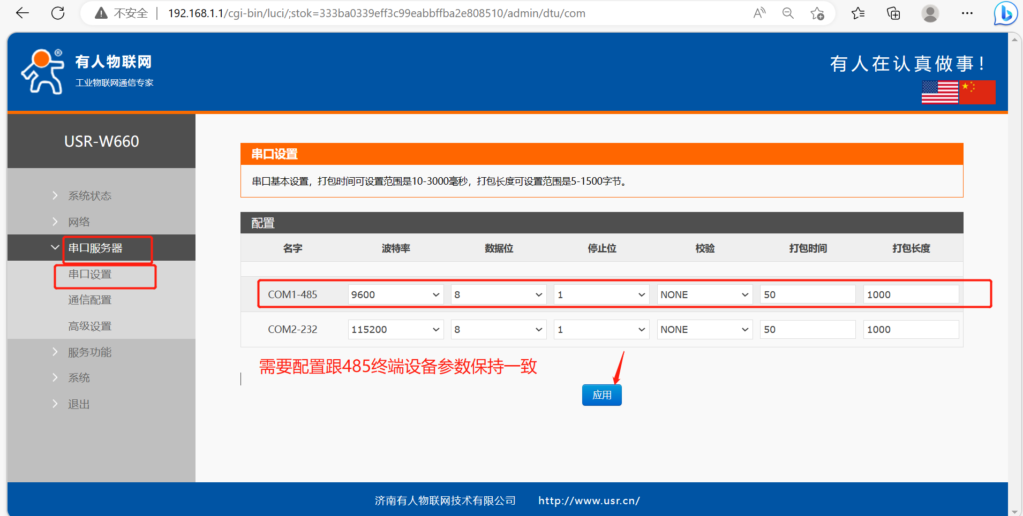Add page to favorites star icon
The image size is (1023, 516).
tap(817, 13)
